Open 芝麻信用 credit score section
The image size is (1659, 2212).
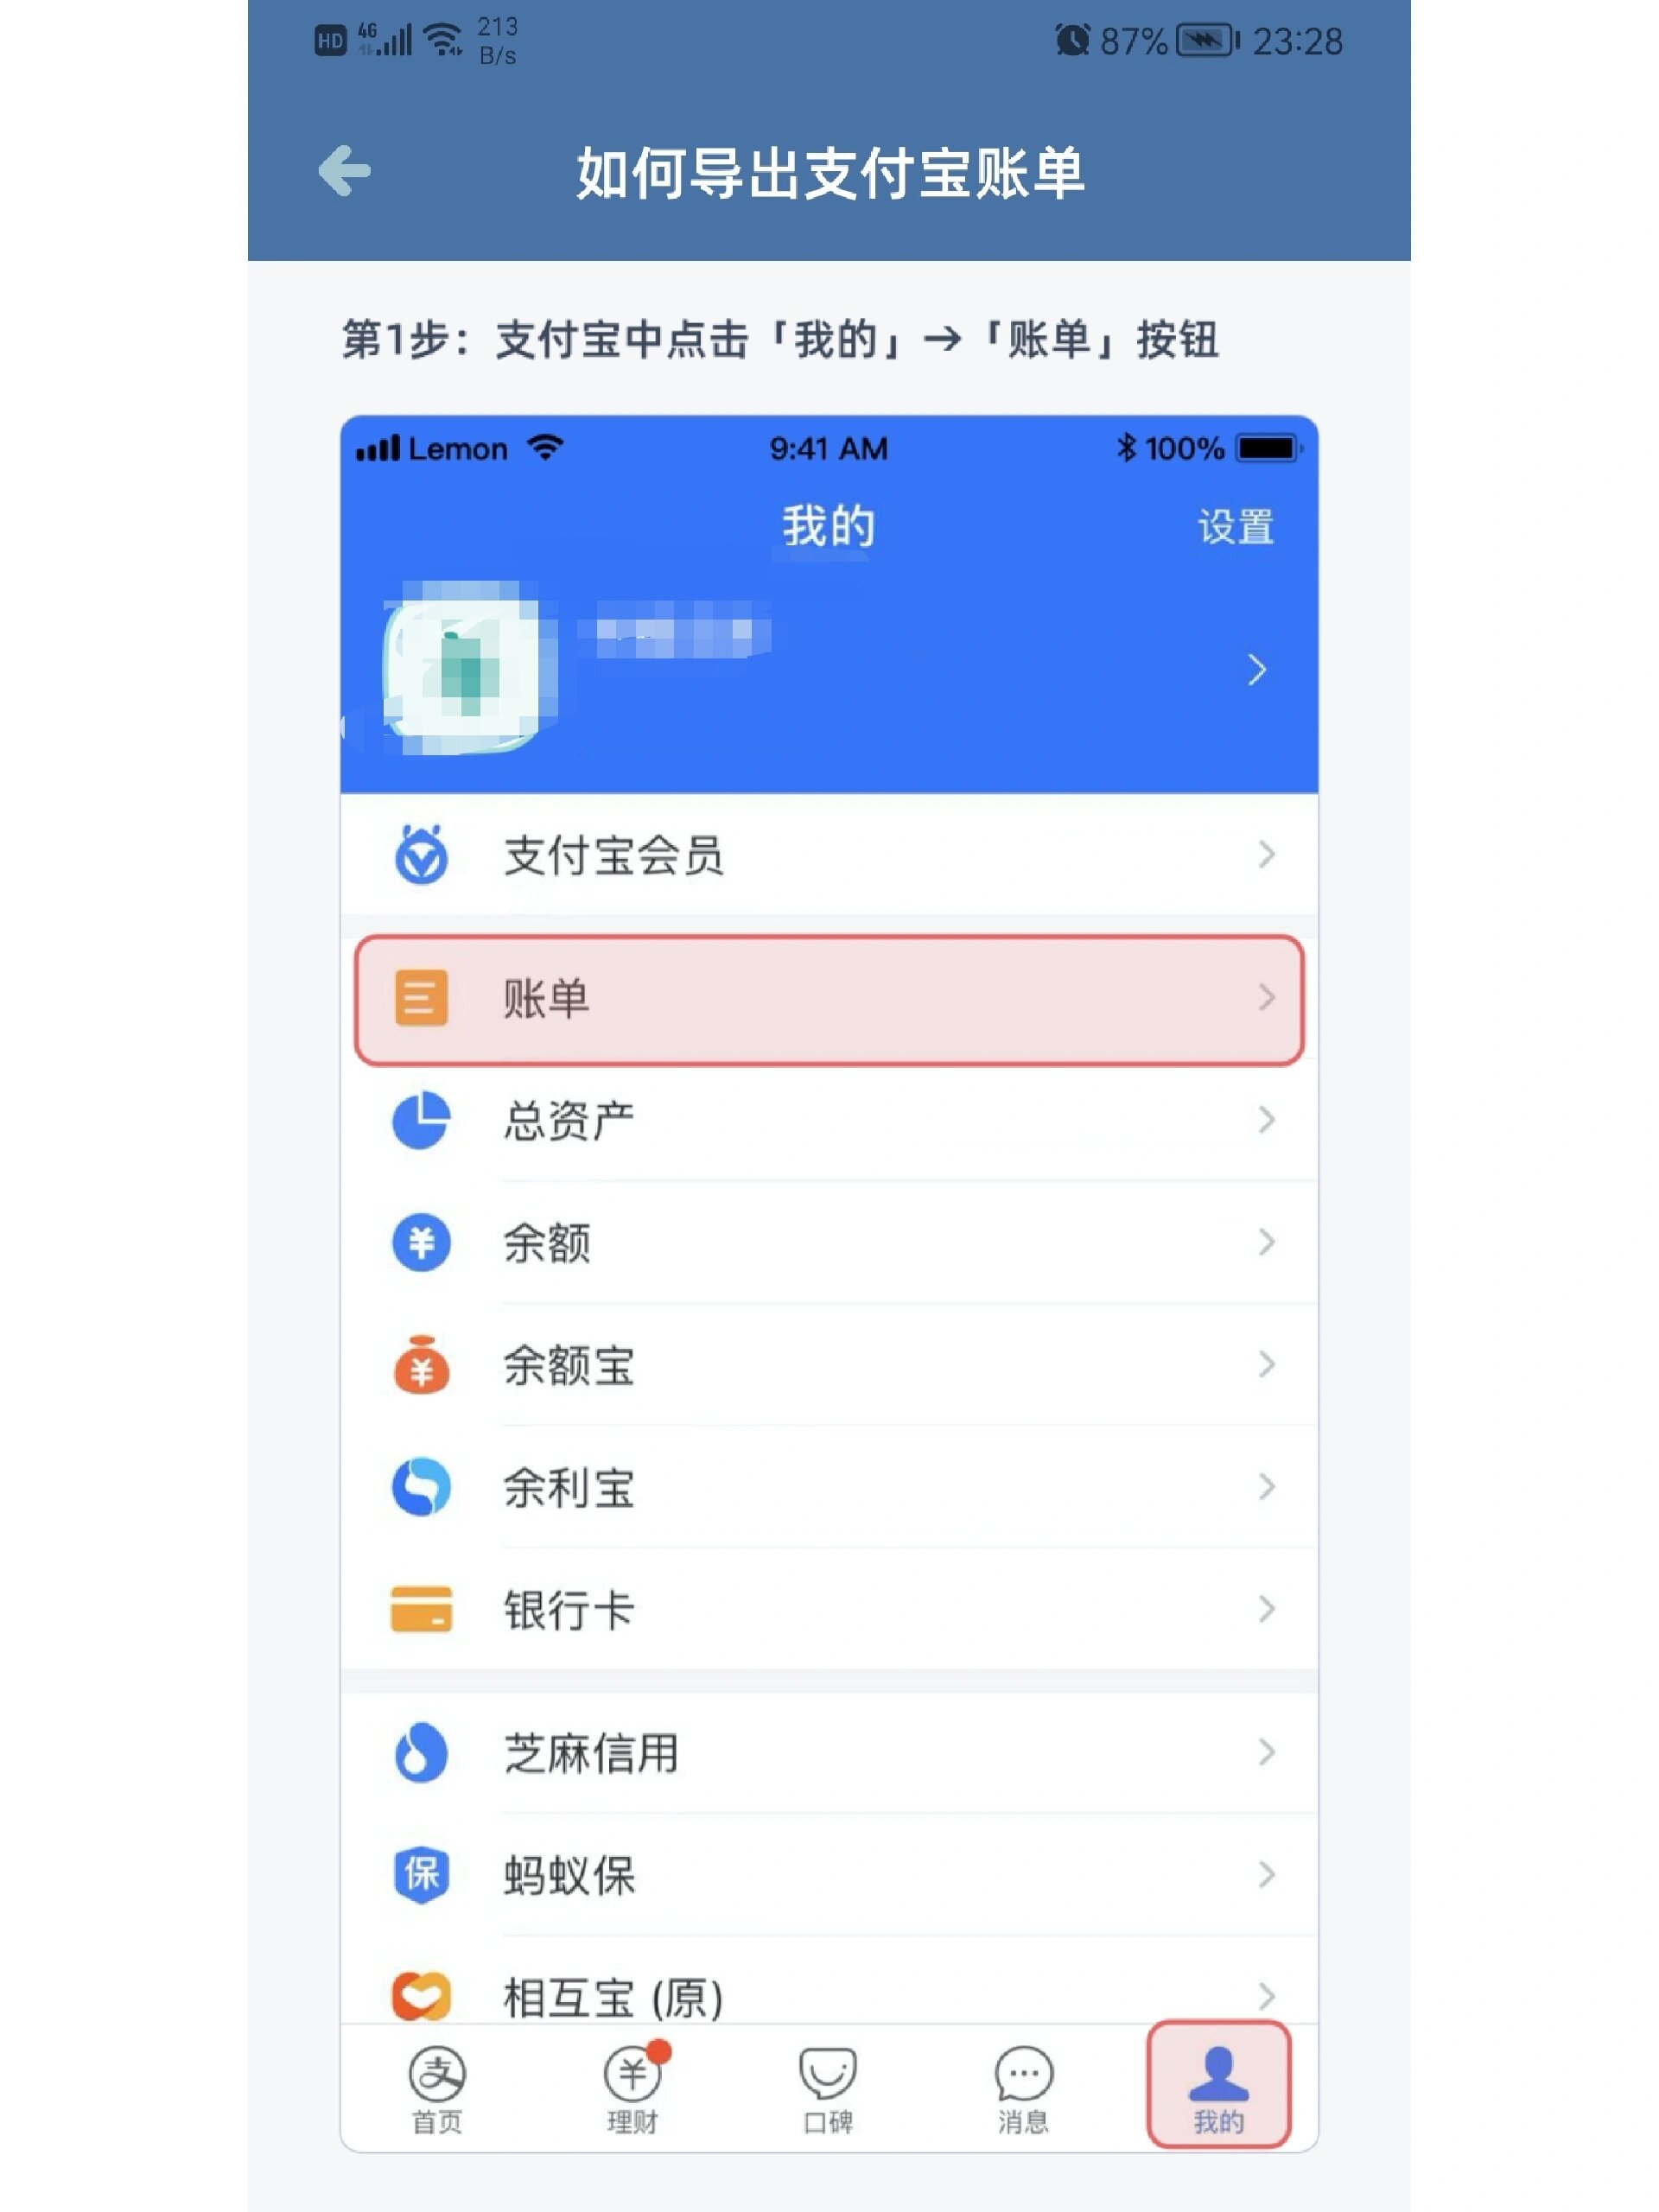point(831,1749)
